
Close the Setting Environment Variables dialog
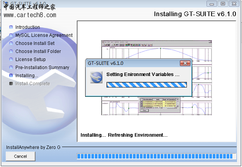(x=185, y=63)
